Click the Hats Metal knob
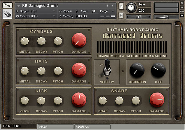This screenshot has width=185, height=130. (25, 71)
